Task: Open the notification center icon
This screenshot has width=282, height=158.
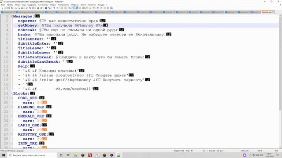Action: coord(277,155)
